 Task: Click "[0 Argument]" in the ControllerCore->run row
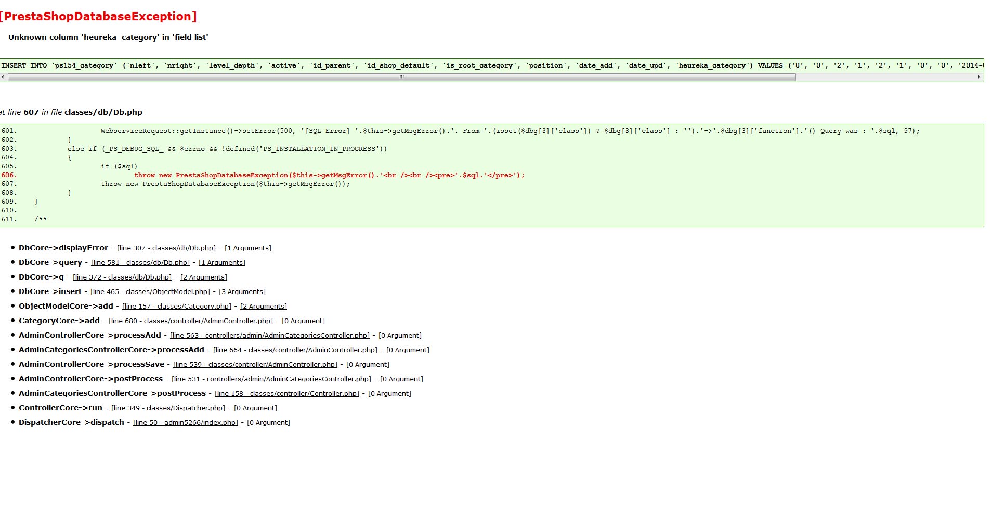tap(255, 408)
